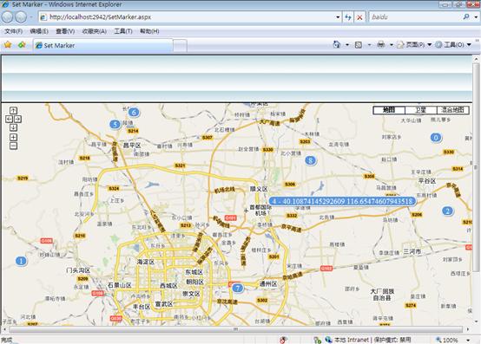
Task: Open the 收藏夹(A) menu
Action: click(x=94, y=31)
